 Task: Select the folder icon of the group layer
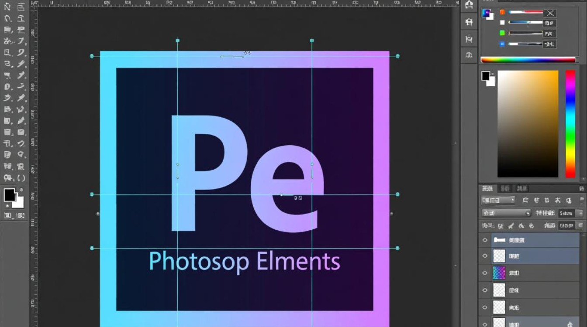[x=499, y=240]
